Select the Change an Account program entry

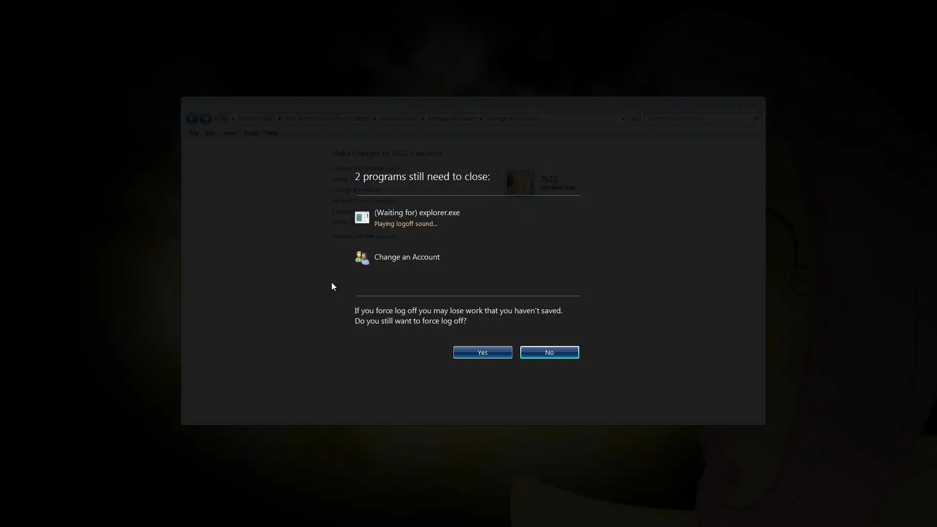click(407, 257)
